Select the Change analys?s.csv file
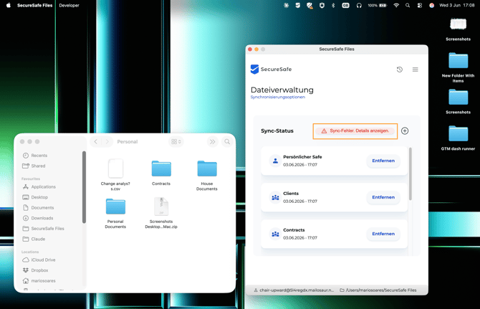Viewport: 480px width, 309px height. [115, 175]
